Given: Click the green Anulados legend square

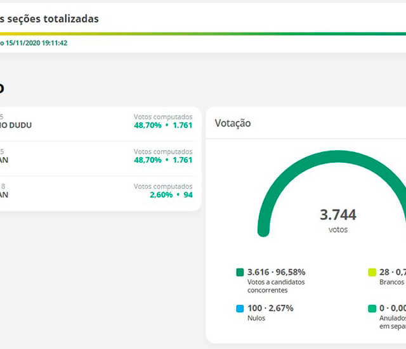Looking at the screenshot, I should (372, 309).
